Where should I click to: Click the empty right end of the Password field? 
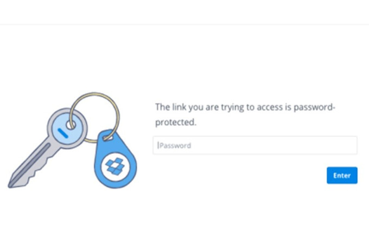pyautogui.click(x=336, y=145)
